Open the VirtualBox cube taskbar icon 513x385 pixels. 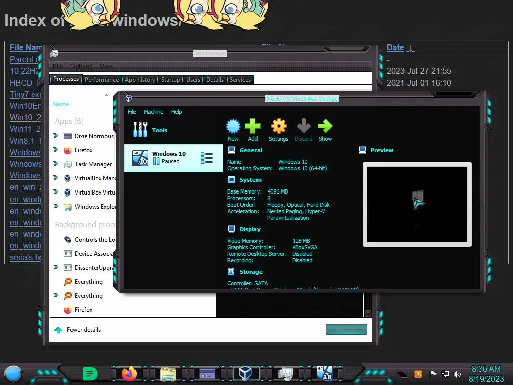pyautogui.click(x=245, y=373)
